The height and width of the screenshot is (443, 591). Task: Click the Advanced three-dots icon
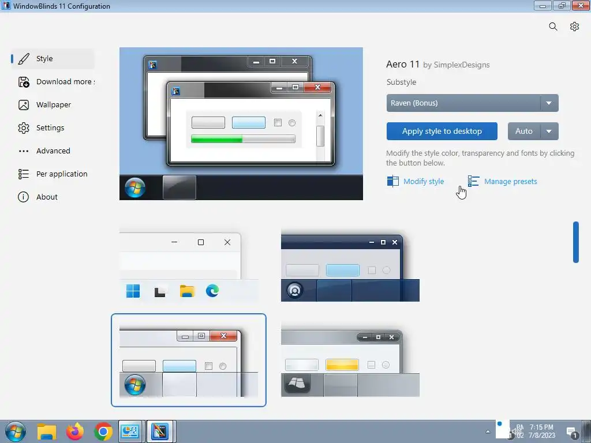(x=23, y=151)
